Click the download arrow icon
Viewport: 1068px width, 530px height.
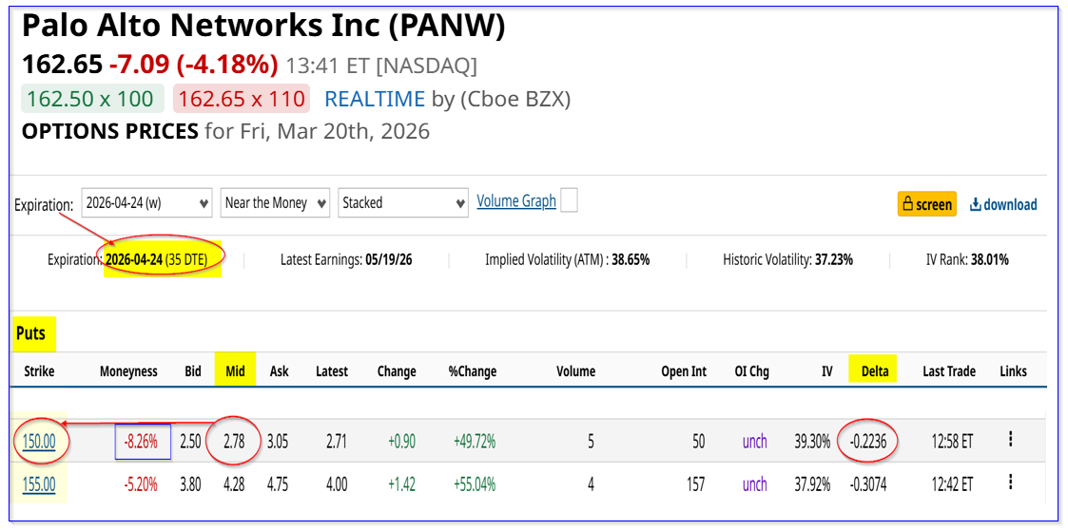975,204
